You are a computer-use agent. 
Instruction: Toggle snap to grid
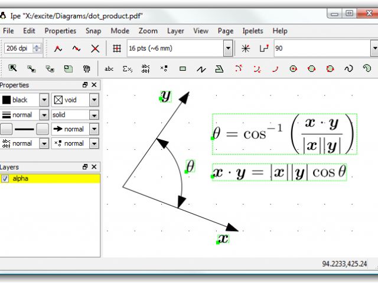(x=117, y=48)
